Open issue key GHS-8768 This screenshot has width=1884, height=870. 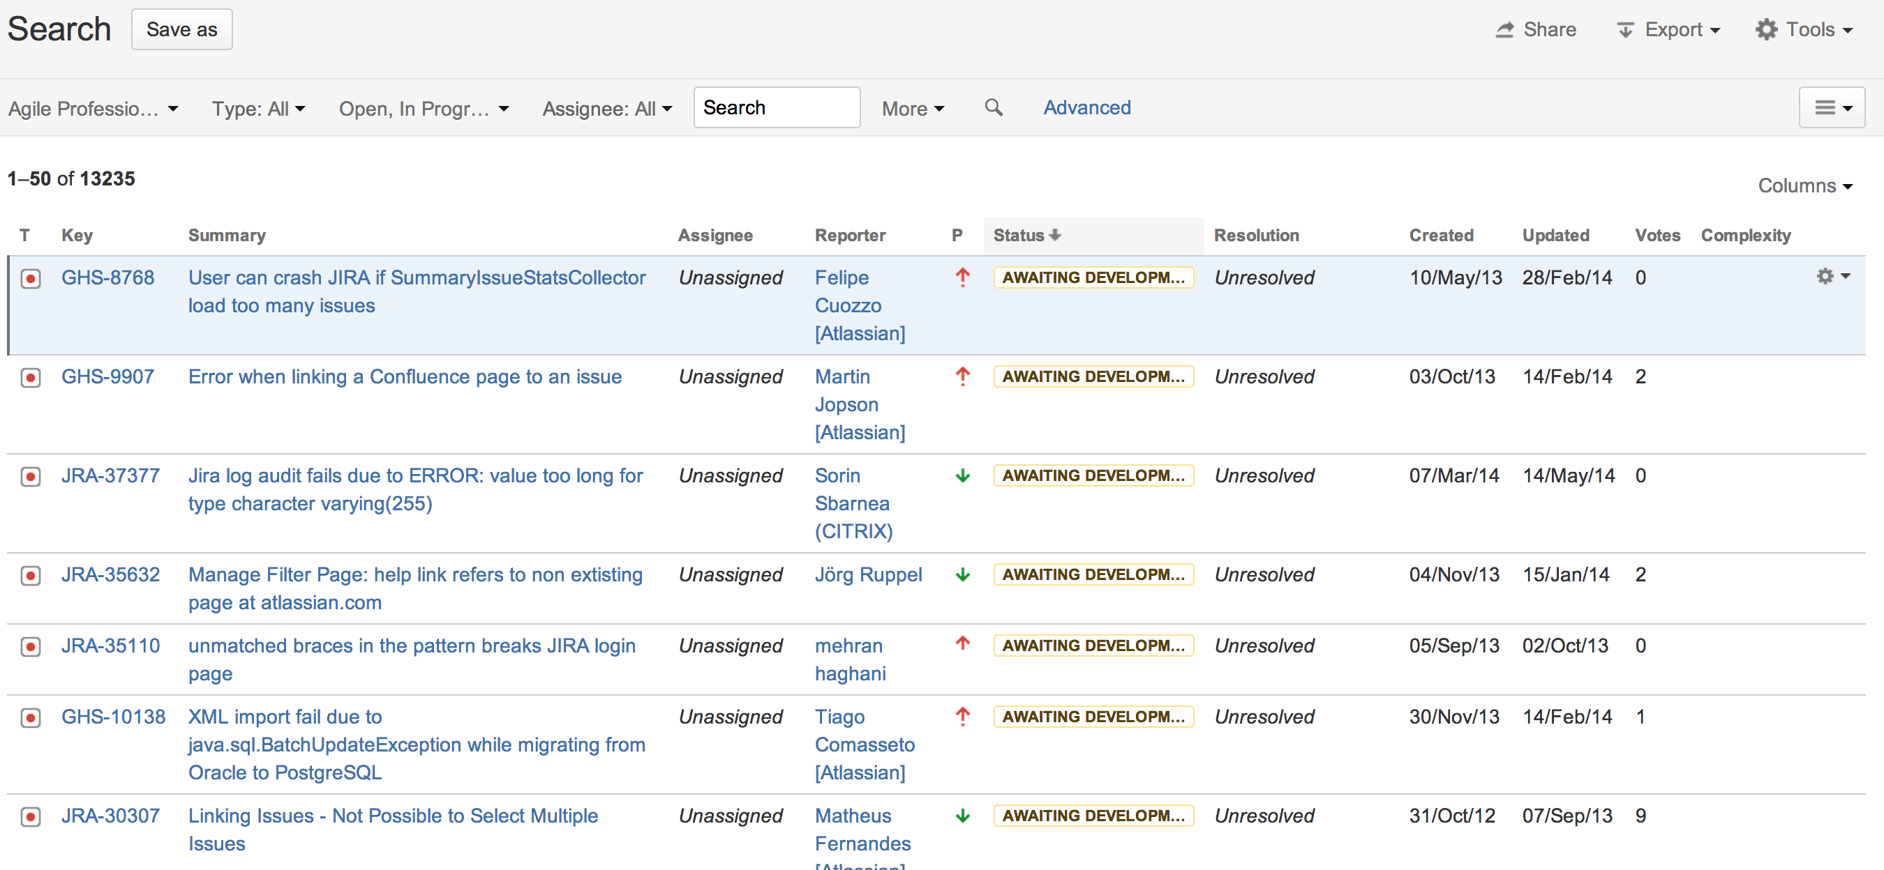(107, 277)
